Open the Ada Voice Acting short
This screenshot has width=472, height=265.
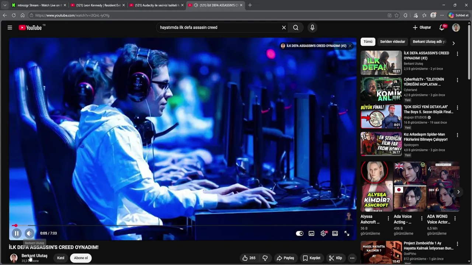pyautogui.click(x=410, y=187)
